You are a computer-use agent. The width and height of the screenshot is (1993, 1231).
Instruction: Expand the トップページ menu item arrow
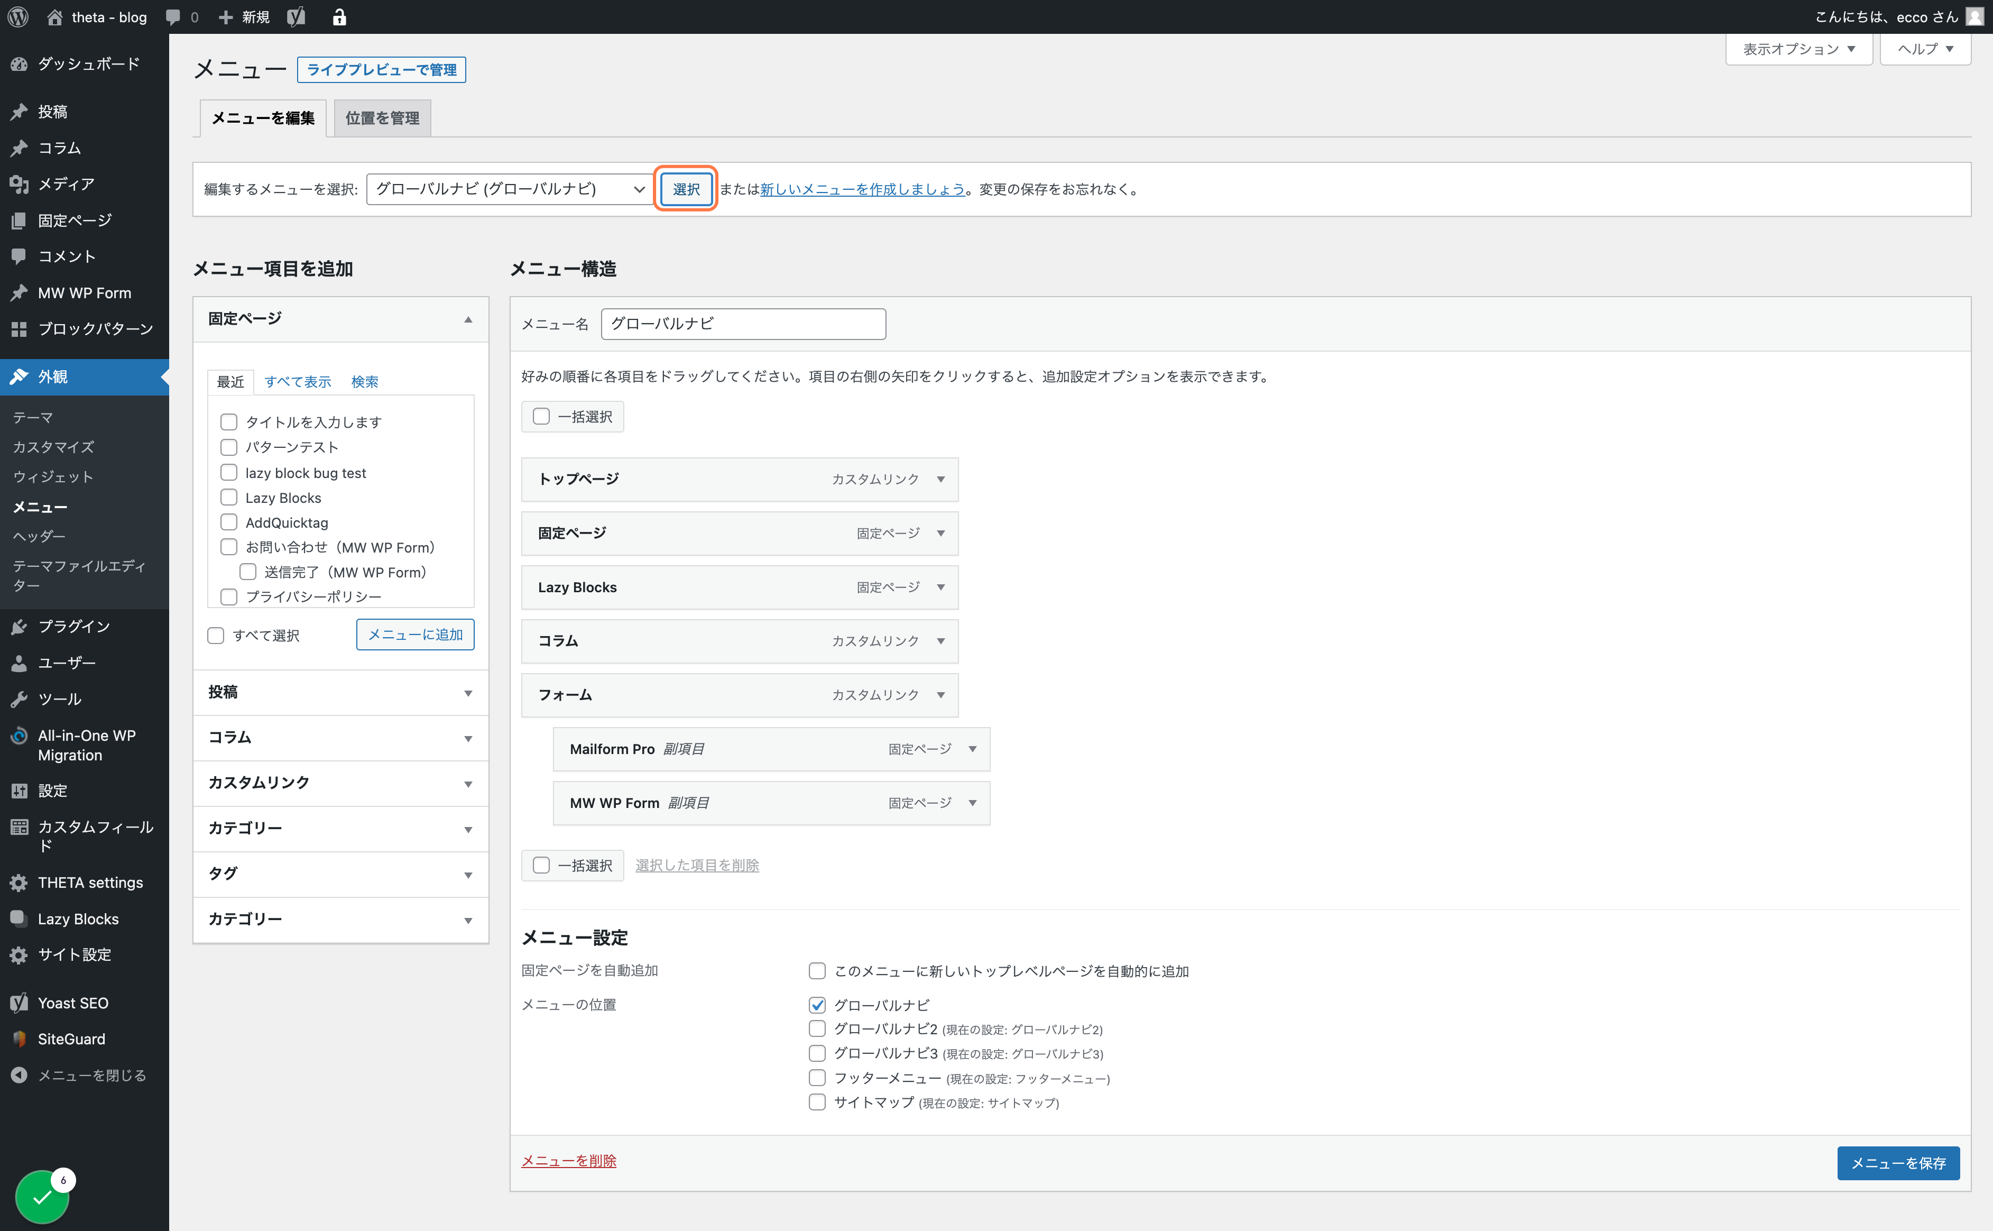pyautogui.click(x=941, y=479)
